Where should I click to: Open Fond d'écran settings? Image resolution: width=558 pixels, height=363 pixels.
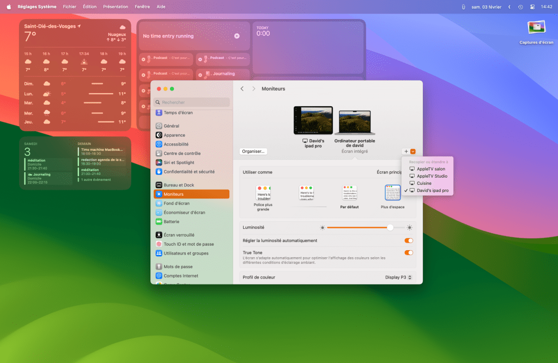[x=177, y=203]
